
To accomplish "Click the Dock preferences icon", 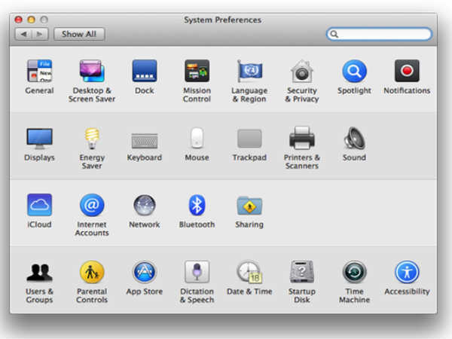I will pos(144,72).
